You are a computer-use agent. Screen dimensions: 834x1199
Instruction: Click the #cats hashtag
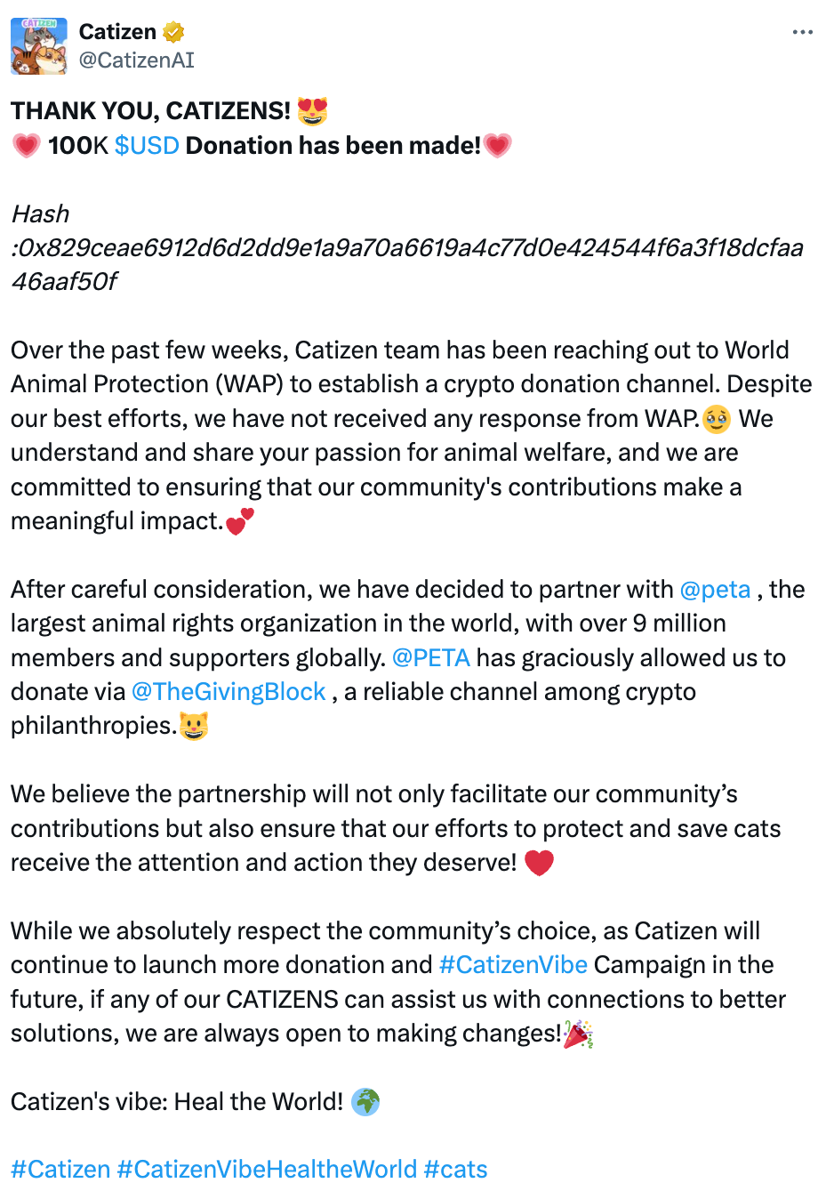pos(456,1169)
